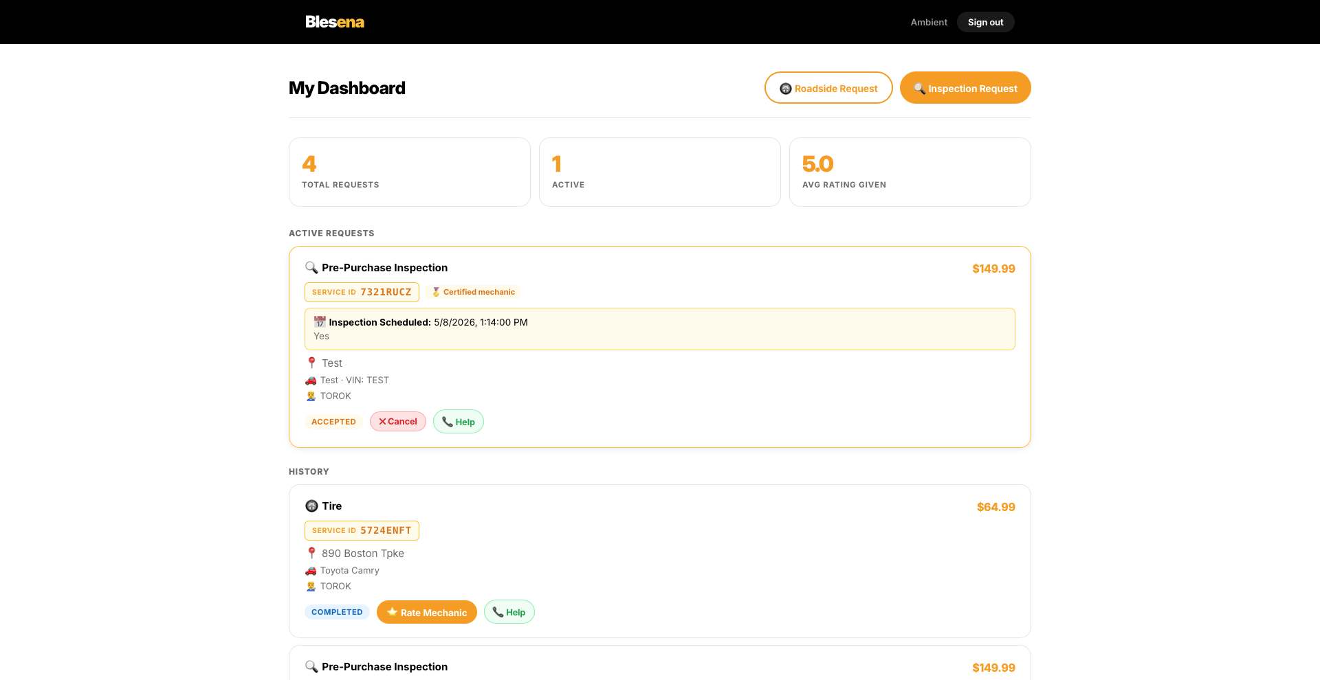Click the 'Yes' note in the schedule box

(321, 336)
